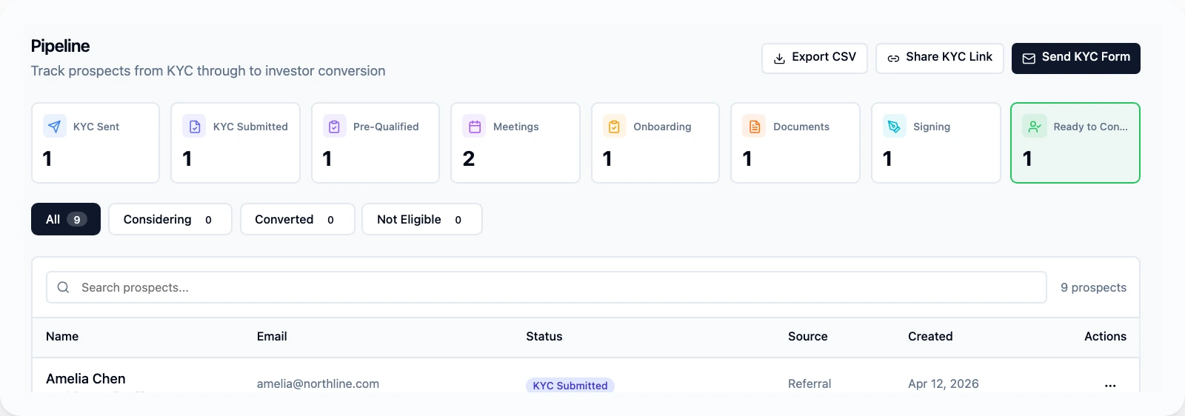Click the envelope icon on Send KYC Form
This screenshot has width=1185, height=416.
[x=1029, y=58]
